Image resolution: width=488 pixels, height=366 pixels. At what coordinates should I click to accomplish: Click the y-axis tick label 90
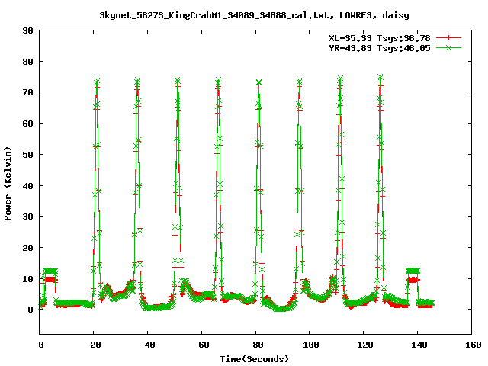27,30
